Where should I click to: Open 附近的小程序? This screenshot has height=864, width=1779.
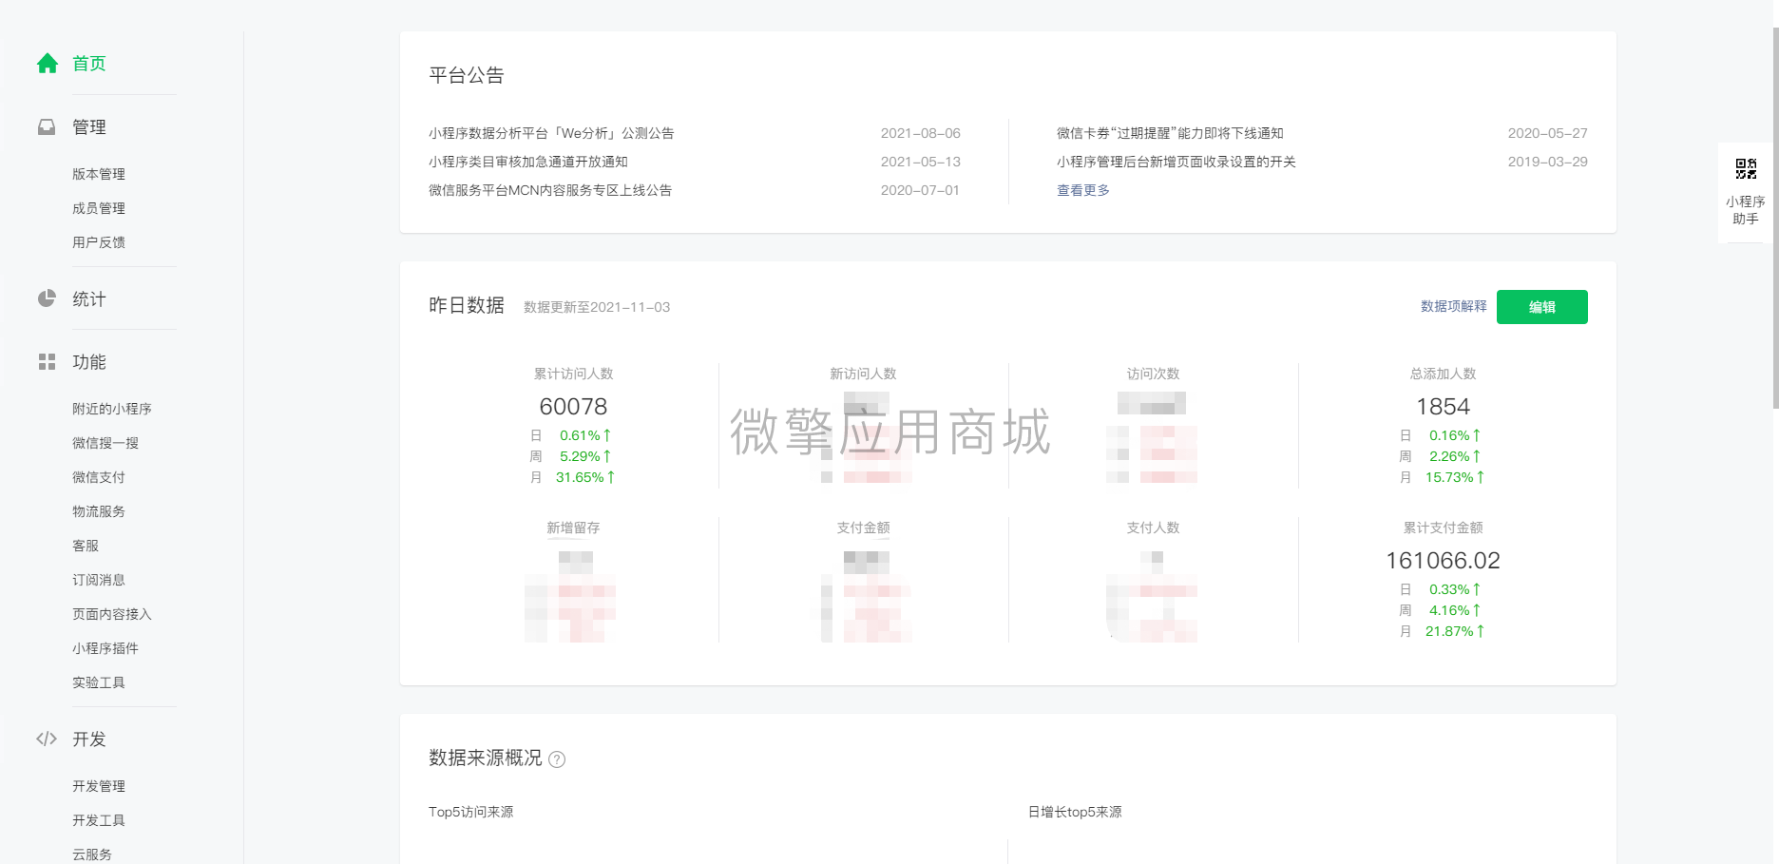pos(112,409)
